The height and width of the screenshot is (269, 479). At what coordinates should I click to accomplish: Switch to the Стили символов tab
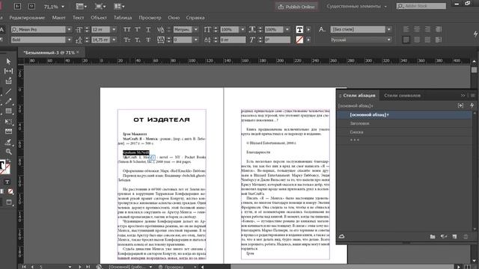tap(402, 96)
